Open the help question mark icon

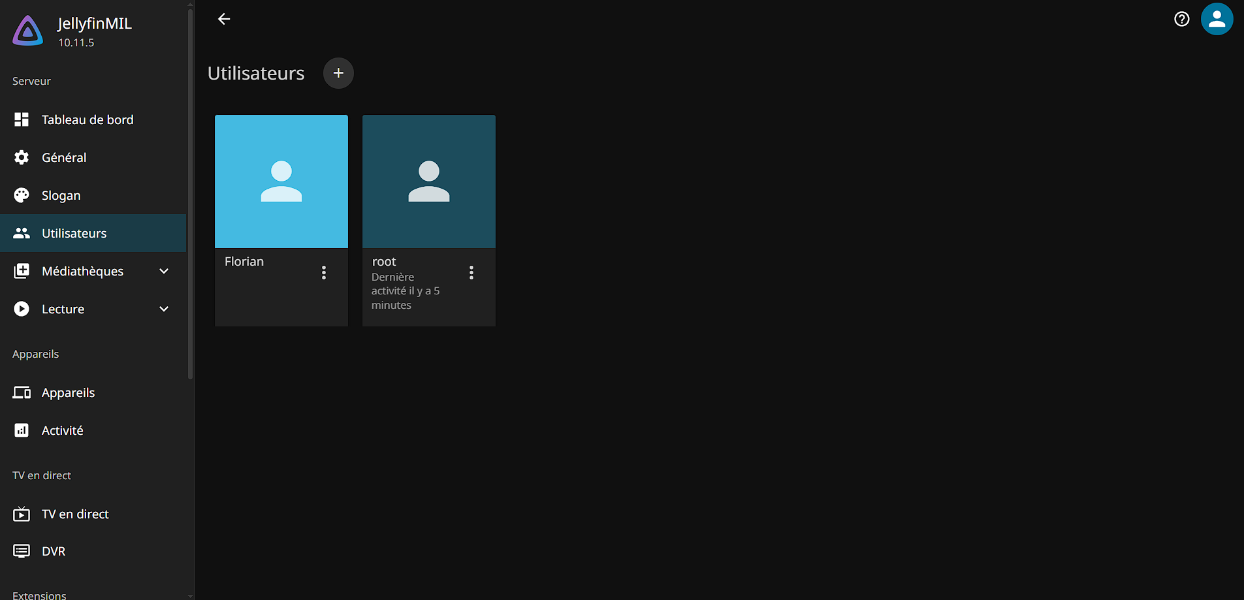click(1181, 19)
